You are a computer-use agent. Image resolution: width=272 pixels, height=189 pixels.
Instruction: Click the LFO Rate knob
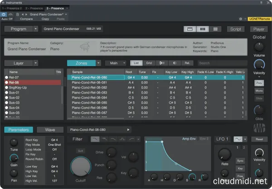coord(224,154)
